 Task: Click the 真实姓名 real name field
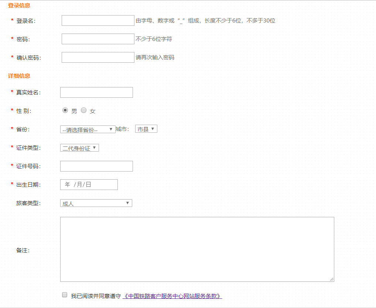96,93
